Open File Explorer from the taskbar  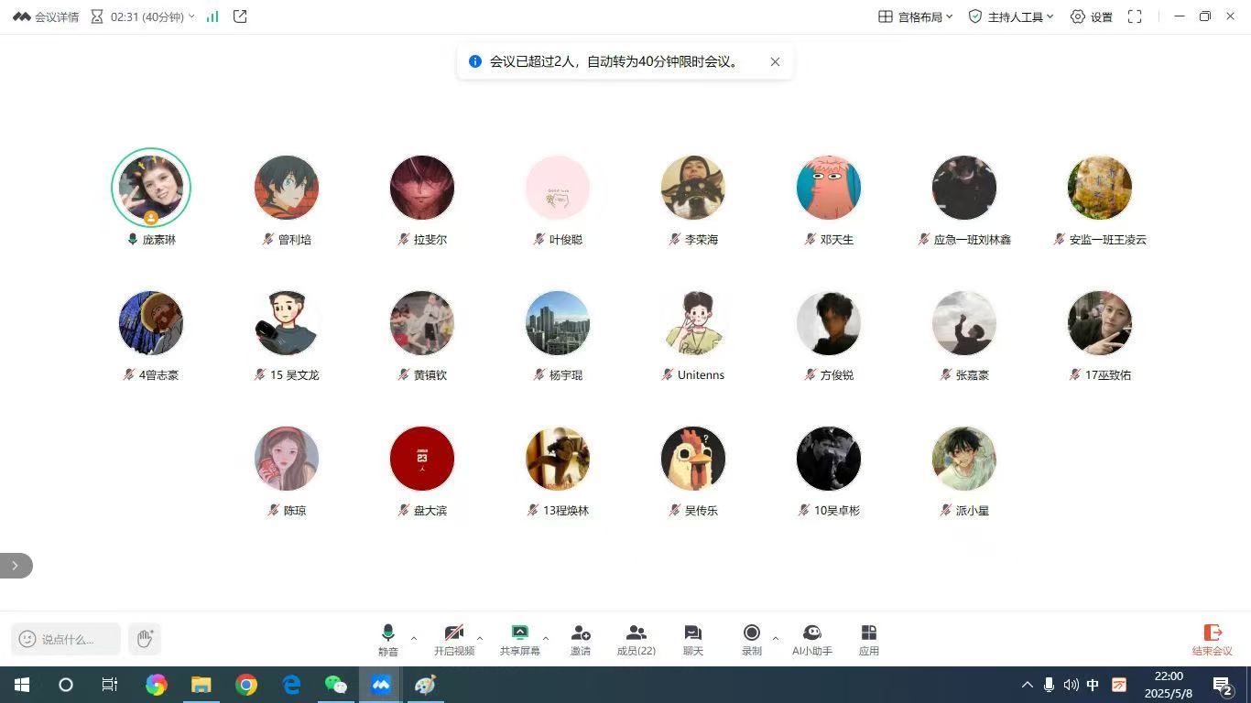[x=201, y=685]
